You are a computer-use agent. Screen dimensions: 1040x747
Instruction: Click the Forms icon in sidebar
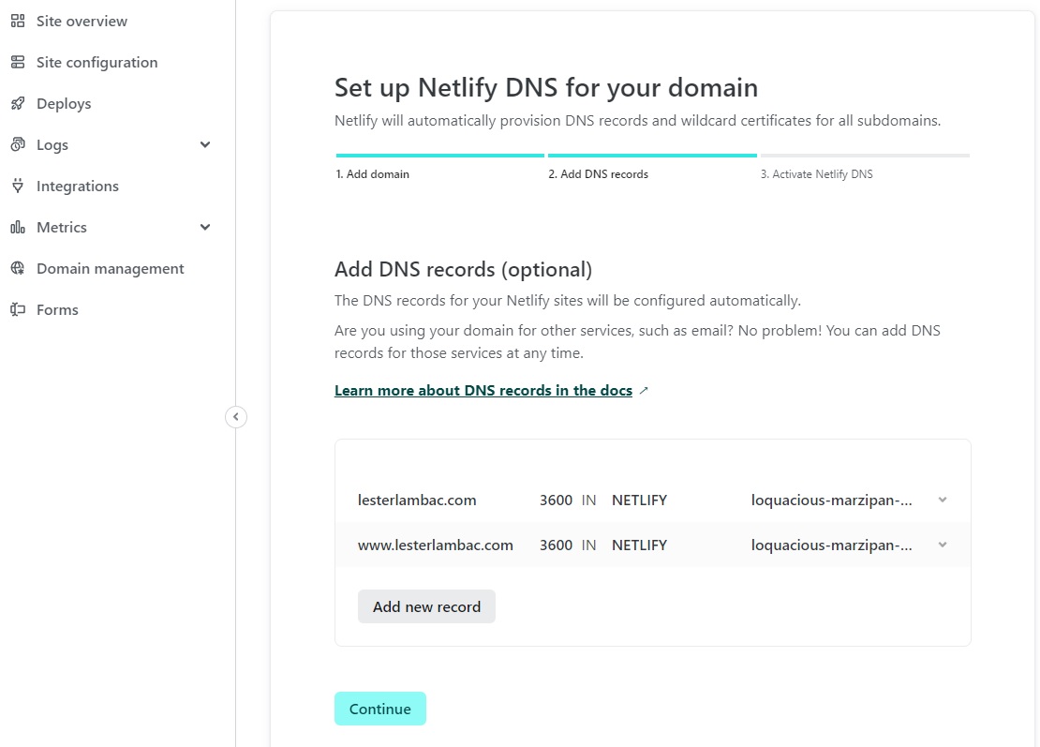18,310
